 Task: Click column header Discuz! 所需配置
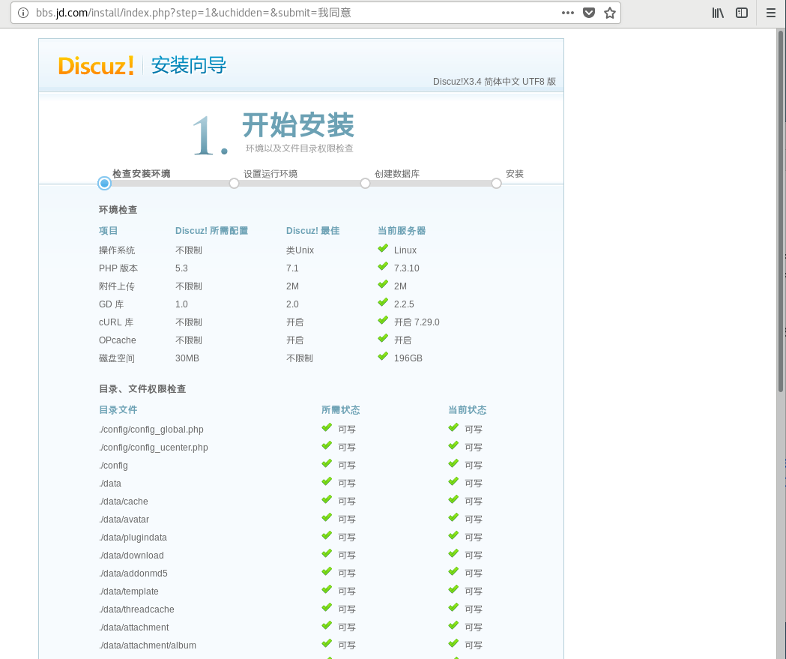(x=211, y=231)
